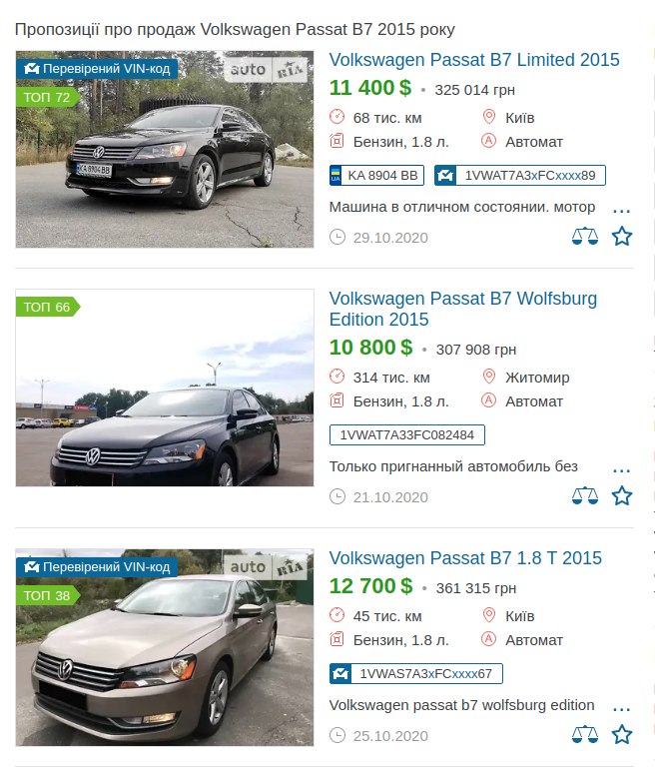The width and height of the screenshot is (655, 780).
Task: Add Passat B7 1.8 T to comparison
Action: pyautogui.click(x=585, y=735)
